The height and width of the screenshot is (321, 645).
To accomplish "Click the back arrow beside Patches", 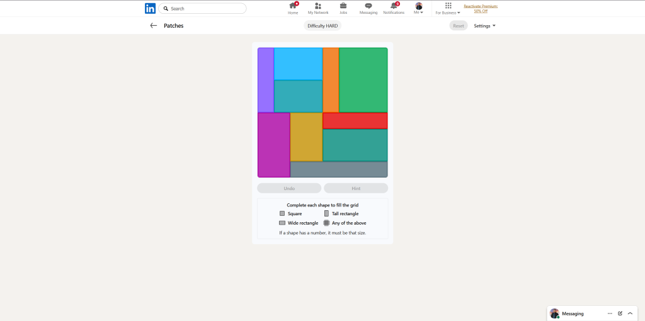I will point(154,25).
